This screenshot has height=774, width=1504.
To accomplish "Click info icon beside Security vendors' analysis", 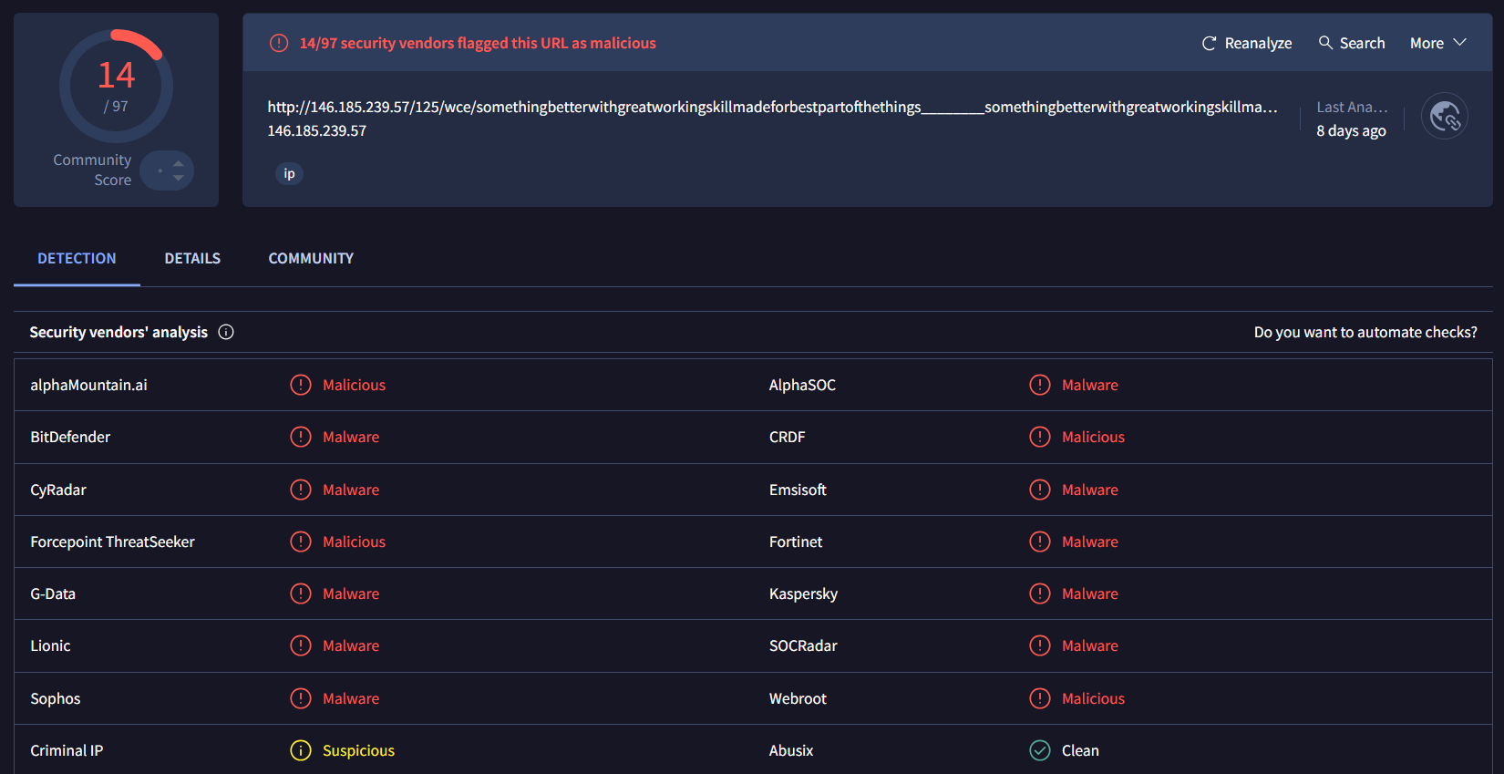I will coord(226,333).
